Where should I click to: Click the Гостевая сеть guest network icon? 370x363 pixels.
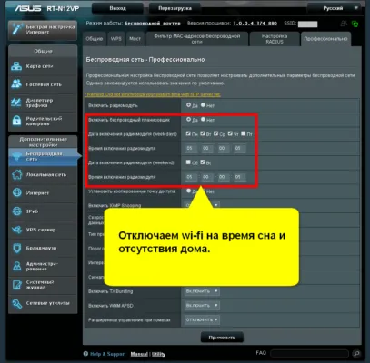coord(16,84)
